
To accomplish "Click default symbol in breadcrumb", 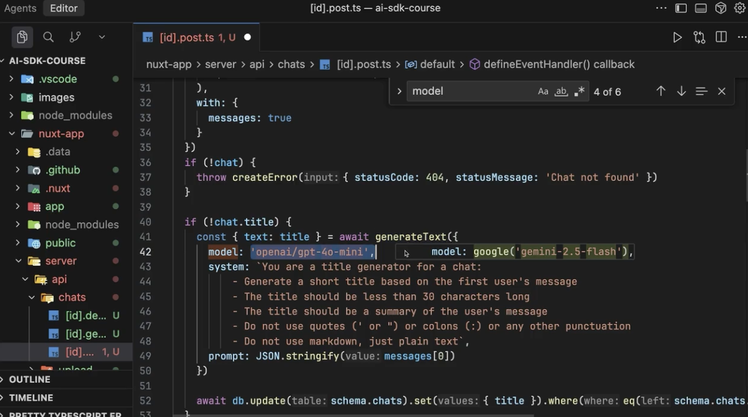I will 430,64.
